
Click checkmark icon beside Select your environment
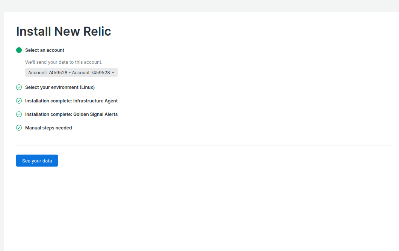pos(19,87)
